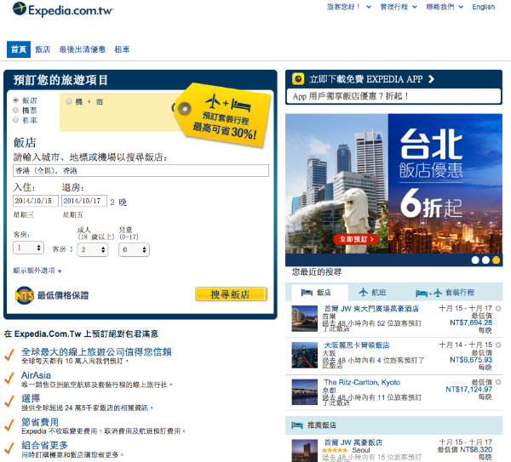Click the NT$7,694.28 price

(471, 322)
